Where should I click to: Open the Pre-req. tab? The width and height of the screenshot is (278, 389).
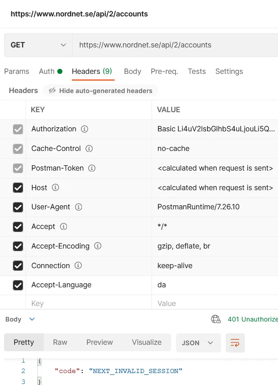pyautogui.click(x=164, y=71)
